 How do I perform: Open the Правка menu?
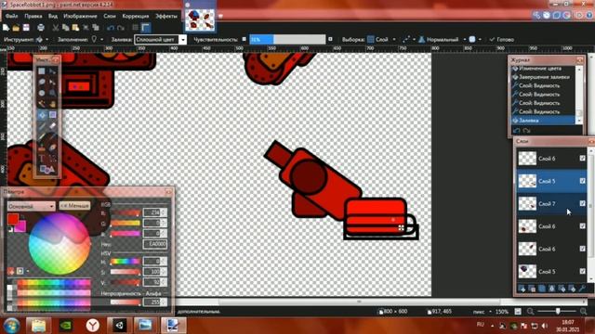click(33, 16)
